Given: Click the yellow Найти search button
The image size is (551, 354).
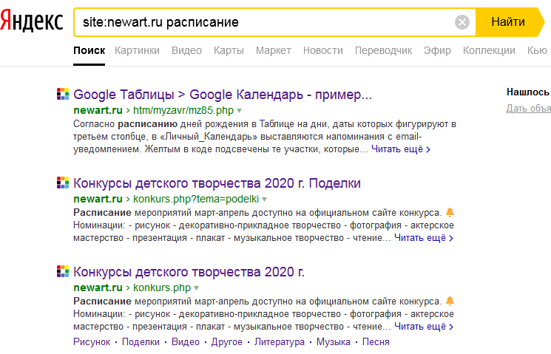Looking at the screenshot, I should [x=509, y=22].
